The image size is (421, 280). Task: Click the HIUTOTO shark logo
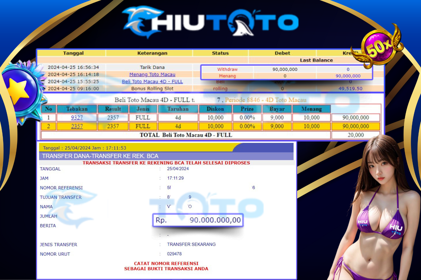coord(210,22)
